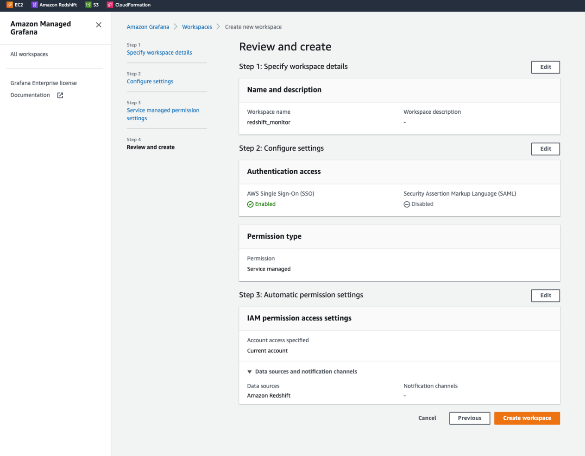
Task: Select Step 4 Review and create
Action: coord(151,147)
